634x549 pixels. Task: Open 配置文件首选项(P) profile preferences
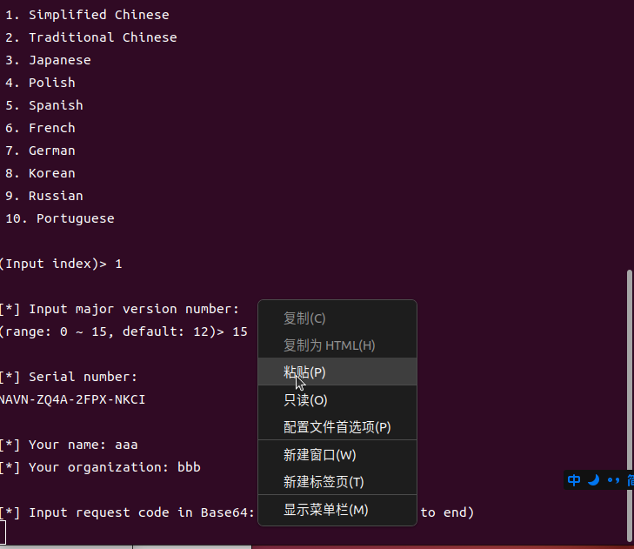[x=337, y=427]
